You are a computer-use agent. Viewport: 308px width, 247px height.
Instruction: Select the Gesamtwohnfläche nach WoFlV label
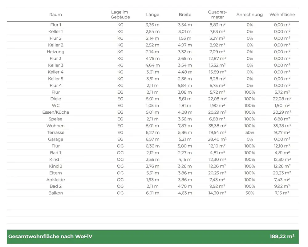click(50, 237)
